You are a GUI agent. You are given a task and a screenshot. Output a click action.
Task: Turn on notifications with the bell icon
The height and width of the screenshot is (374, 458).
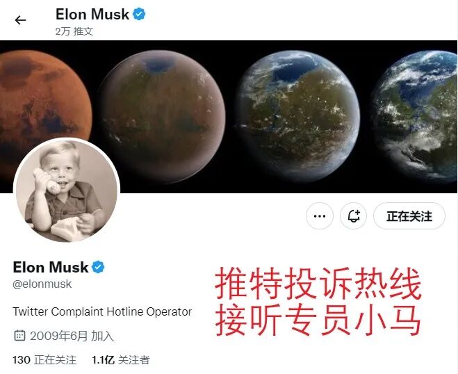tap(354, 216)
